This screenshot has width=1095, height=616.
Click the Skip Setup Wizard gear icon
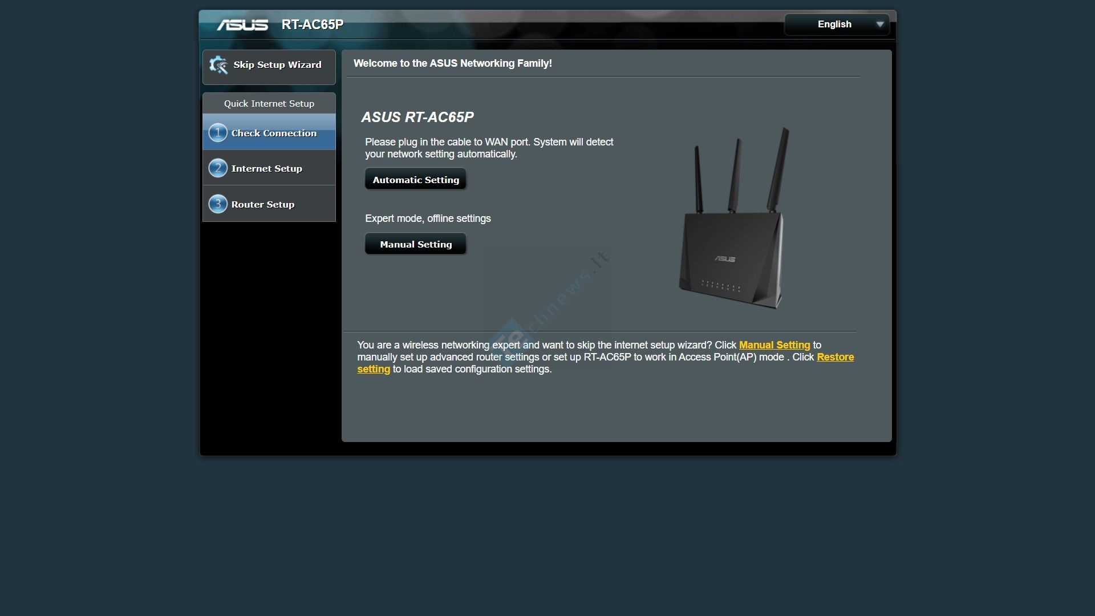218,65
